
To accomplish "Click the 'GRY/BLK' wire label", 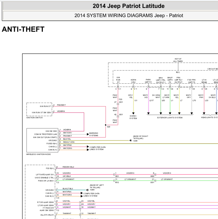I will [x=67, y=176].
